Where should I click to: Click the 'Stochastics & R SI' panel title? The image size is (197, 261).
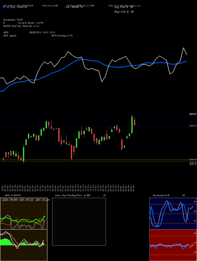pyautogui.click(x=169, y=195)
